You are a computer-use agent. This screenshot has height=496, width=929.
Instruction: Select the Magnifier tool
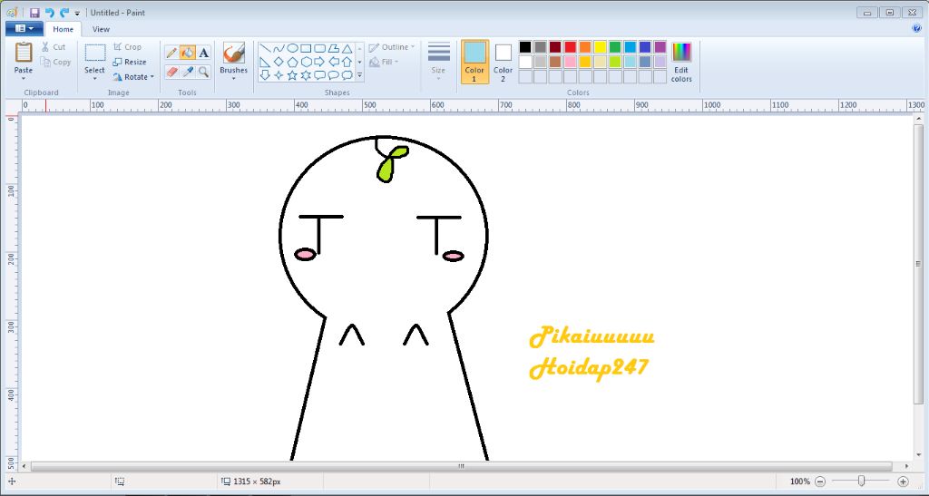point(204,73)
